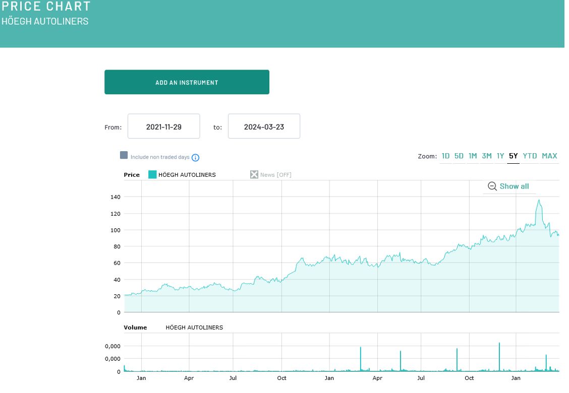Image resolution: width=569 pixels, height=393 pixels.
Task: Edit the From date field 2021-11-29
Action: [163, 126]
